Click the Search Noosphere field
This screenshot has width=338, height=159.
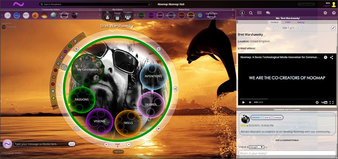click(x=95, y=4)
